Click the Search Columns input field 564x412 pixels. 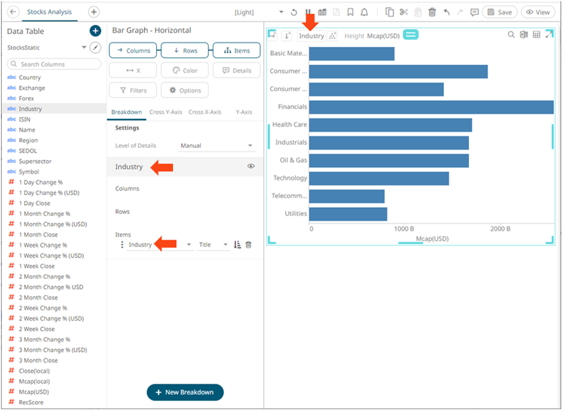[55, 64]
